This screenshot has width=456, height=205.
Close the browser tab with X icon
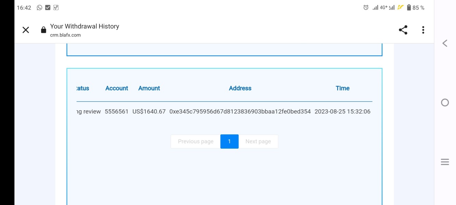click(26, 30)
